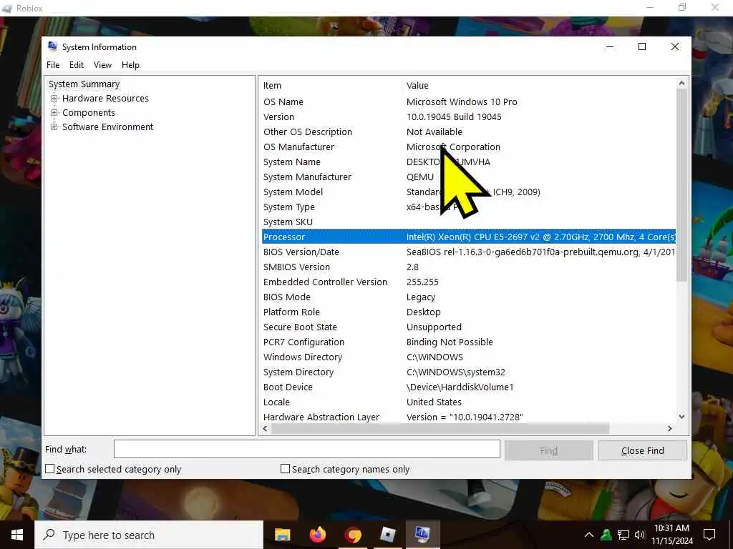The height and width of the screenshot is (549, 733).
Task: Select Hardware Resources label
Action: [106, 99]
